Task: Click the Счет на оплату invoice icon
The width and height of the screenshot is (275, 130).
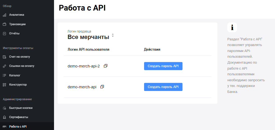Action: point(4,57)
